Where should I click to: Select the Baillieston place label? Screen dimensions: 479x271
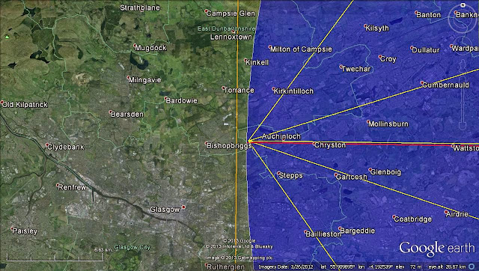(x=323, y=234)
